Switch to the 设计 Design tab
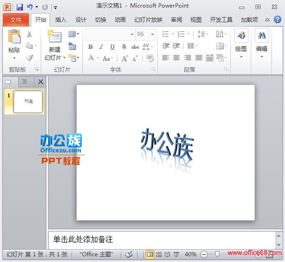Viewport: 285px width, 262px height. 81,19
